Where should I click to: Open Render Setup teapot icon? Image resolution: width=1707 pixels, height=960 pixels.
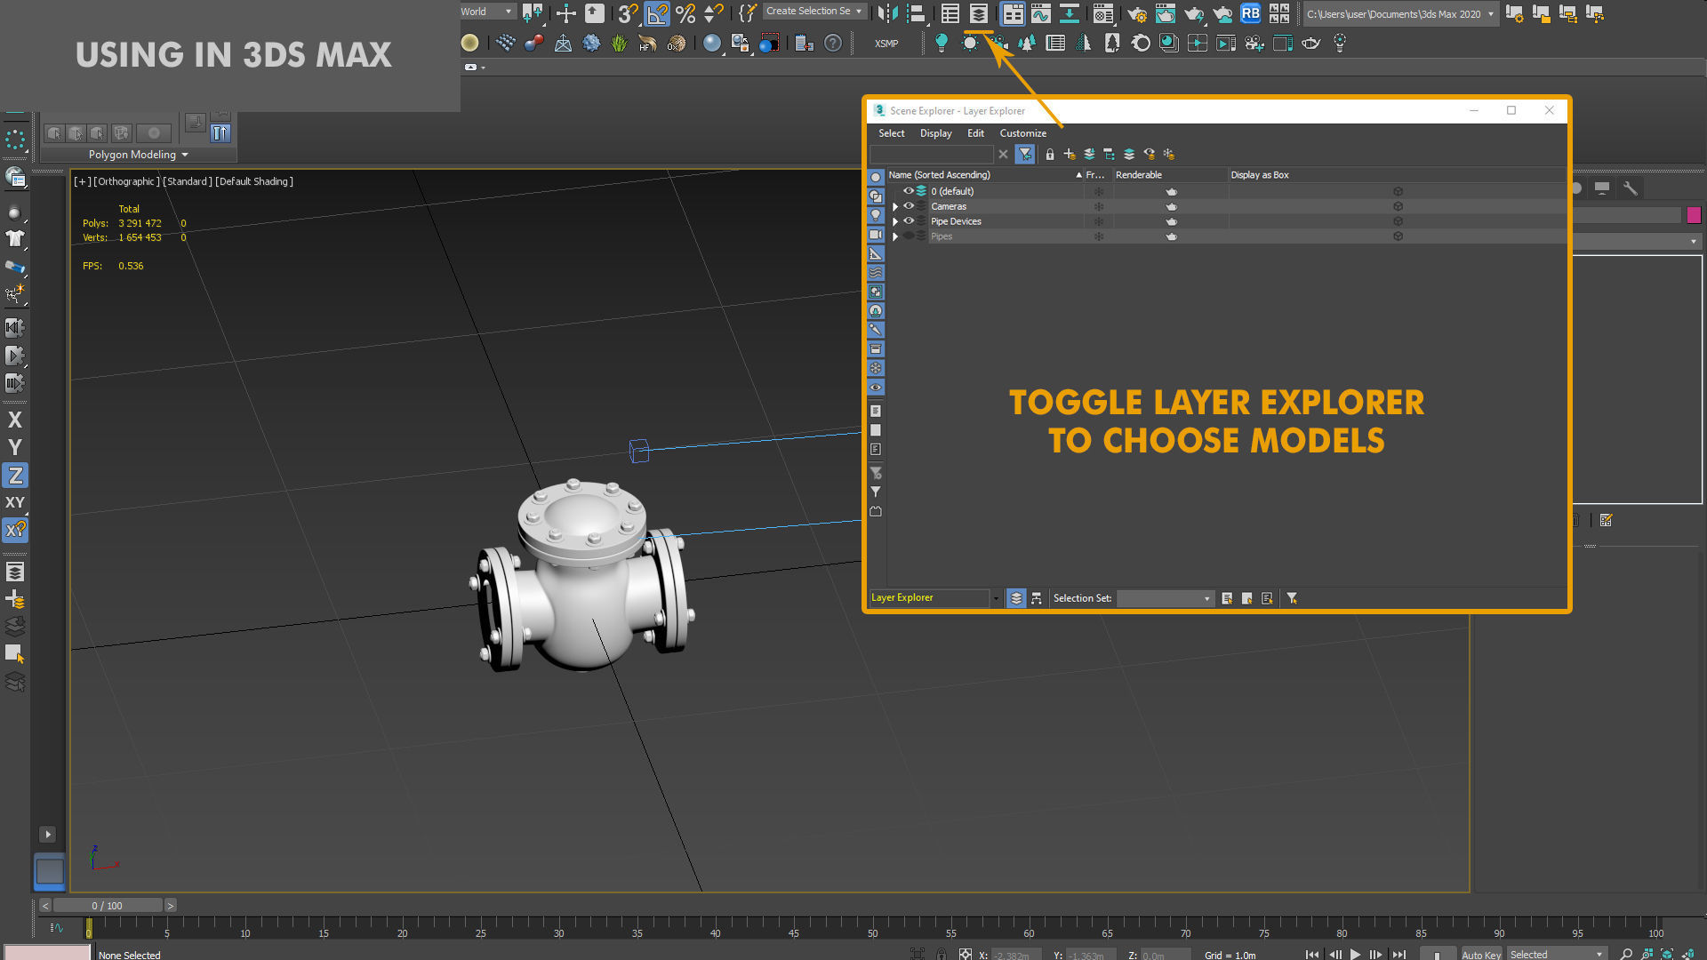(x=1136, y=13)
